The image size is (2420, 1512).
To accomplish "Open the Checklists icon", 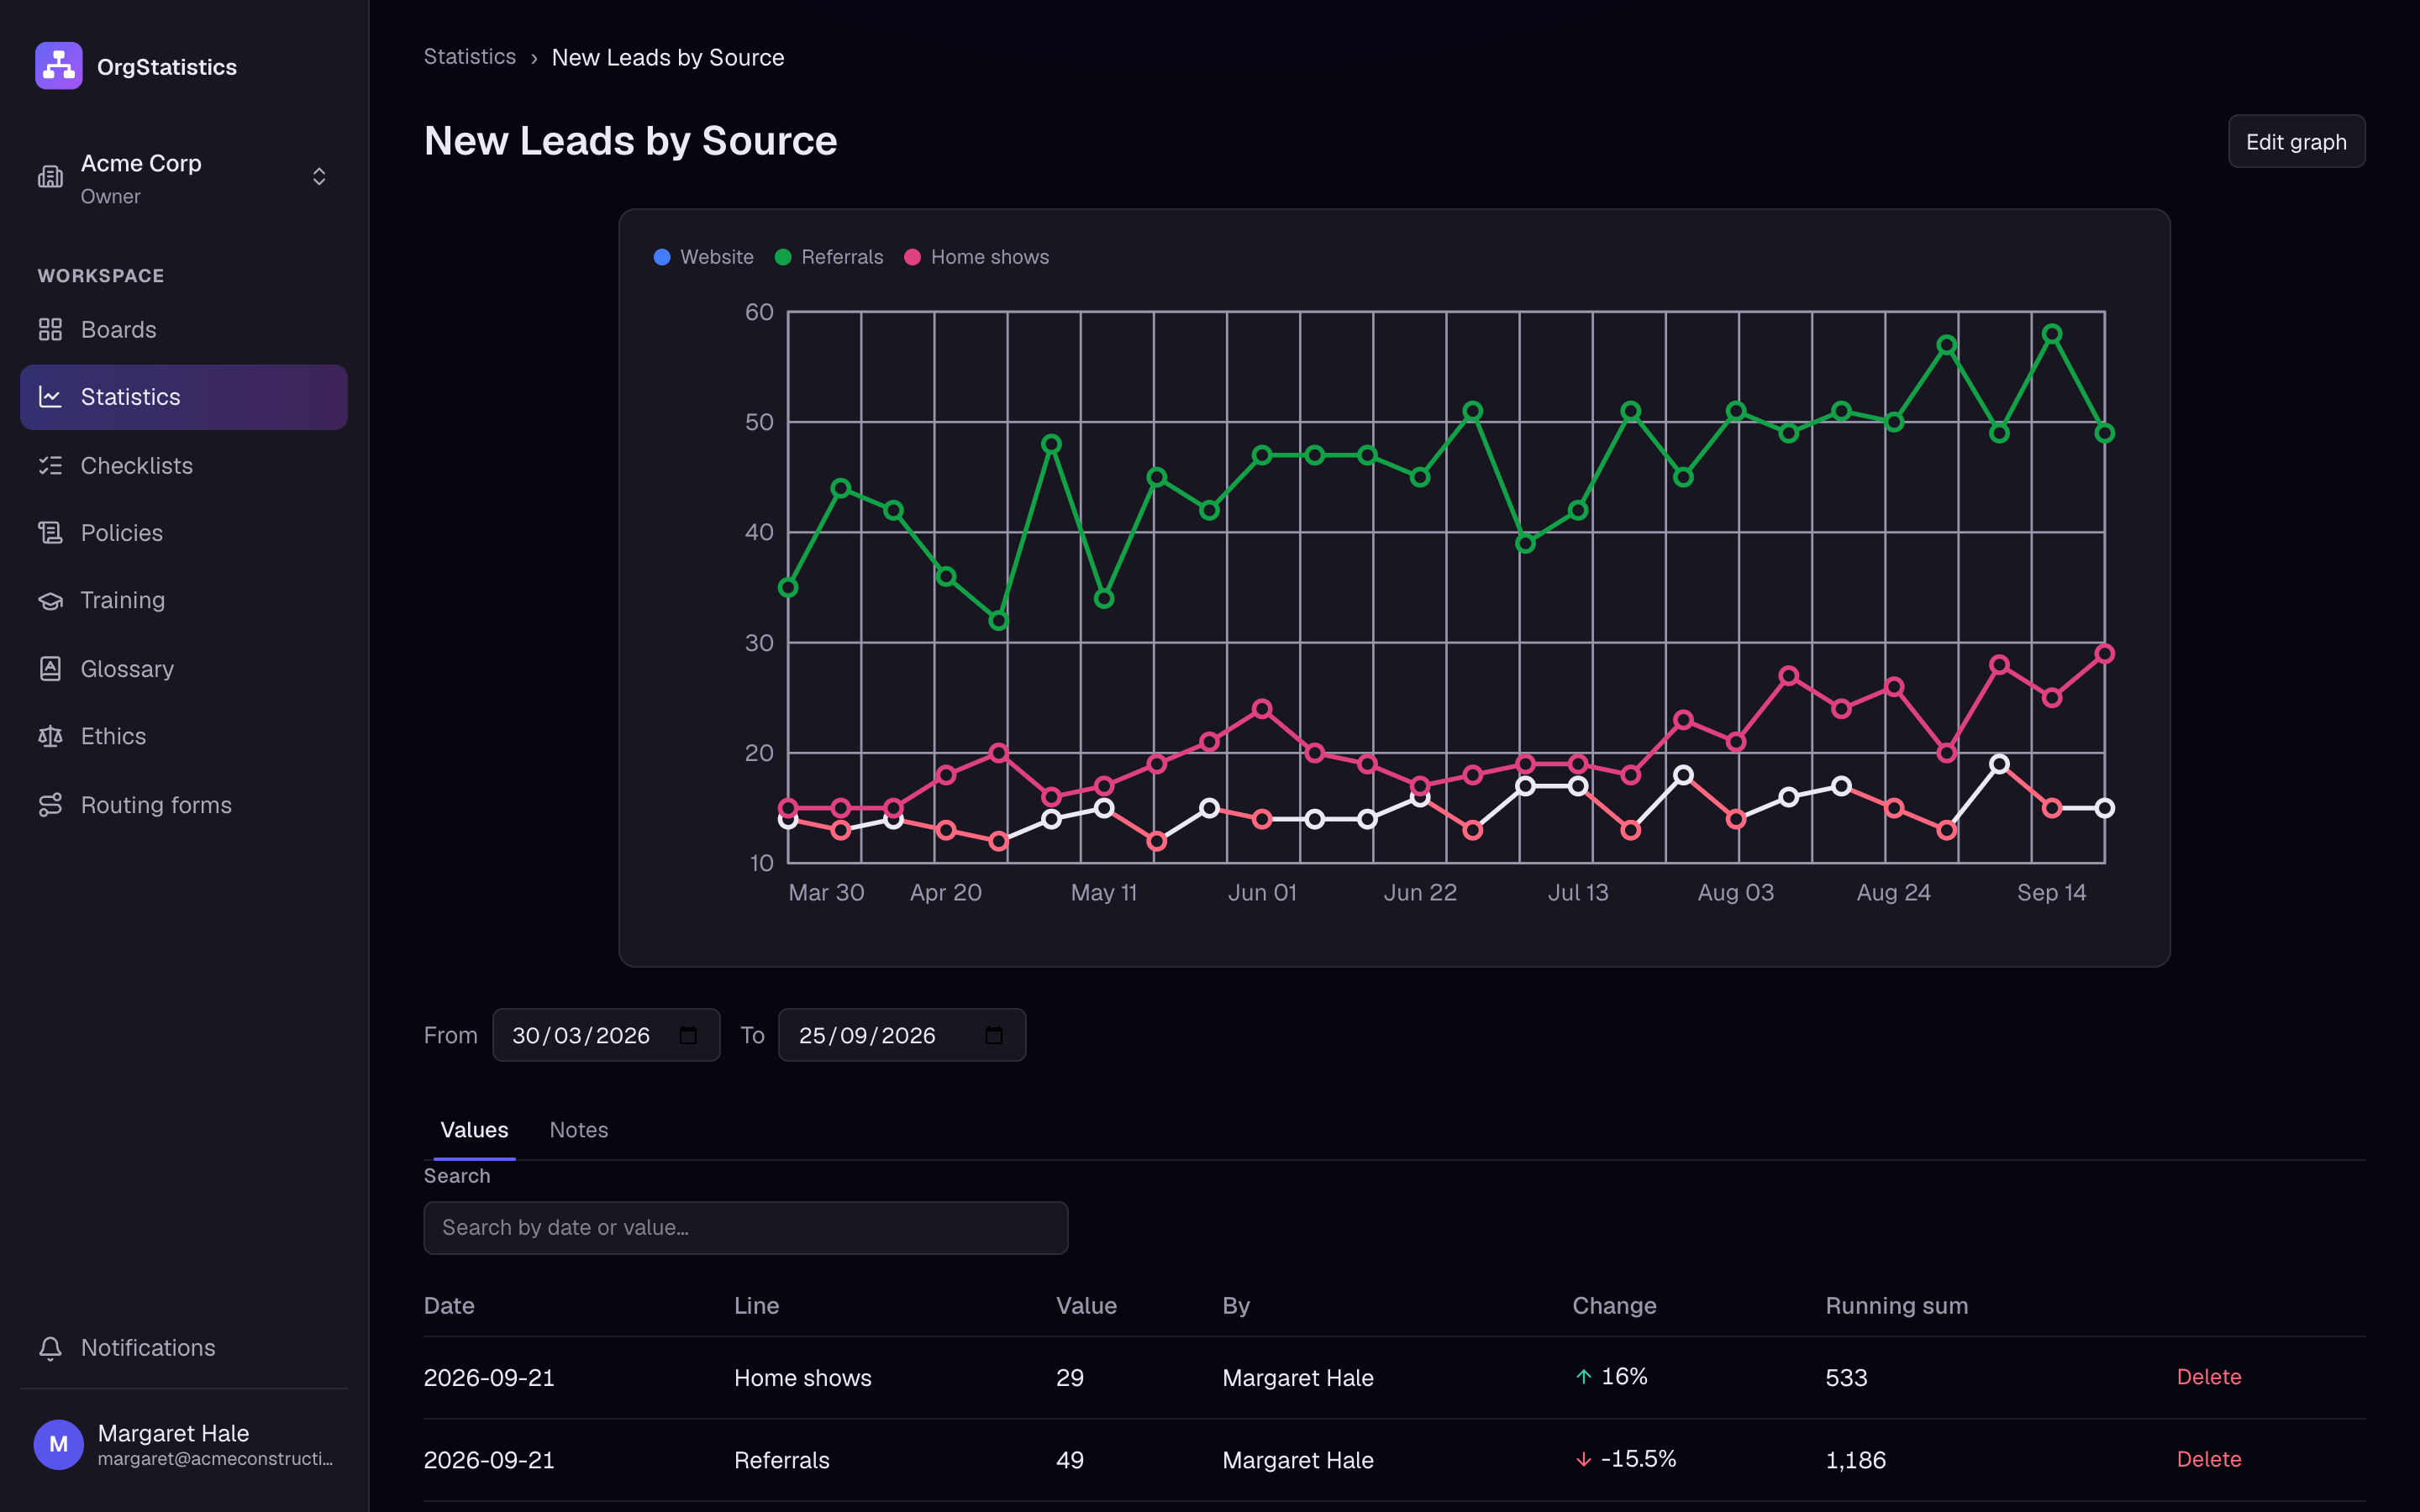I will 50,465.
